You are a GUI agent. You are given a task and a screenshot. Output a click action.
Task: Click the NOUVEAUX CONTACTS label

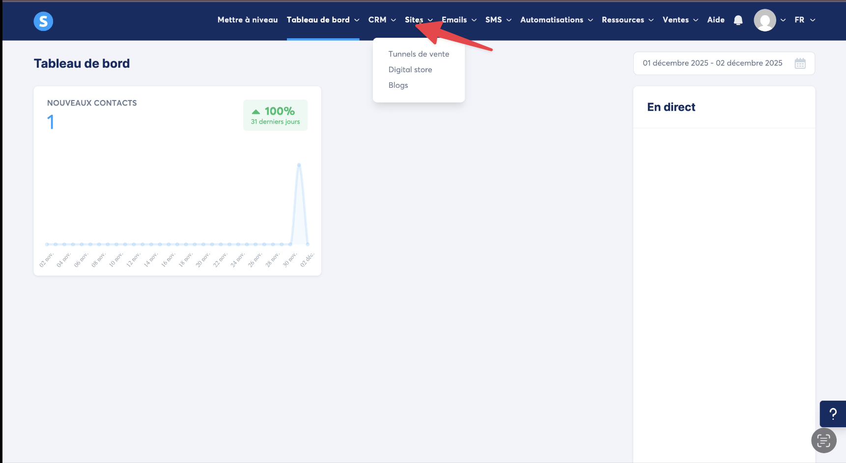[x=92, y=103]
